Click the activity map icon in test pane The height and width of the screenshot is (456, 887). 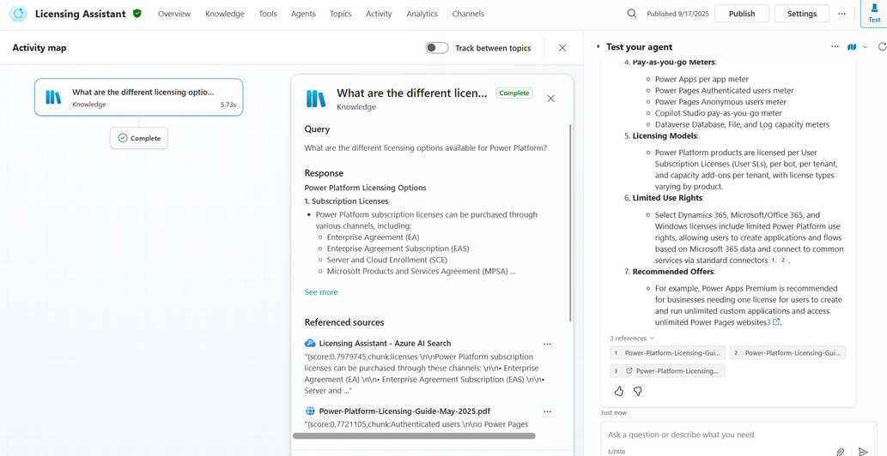pyautogui.click(x=852, y=47)
